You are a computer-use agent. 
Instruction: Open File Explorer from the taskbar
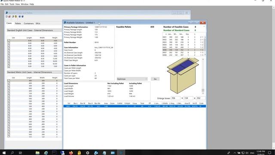point(37,153)
